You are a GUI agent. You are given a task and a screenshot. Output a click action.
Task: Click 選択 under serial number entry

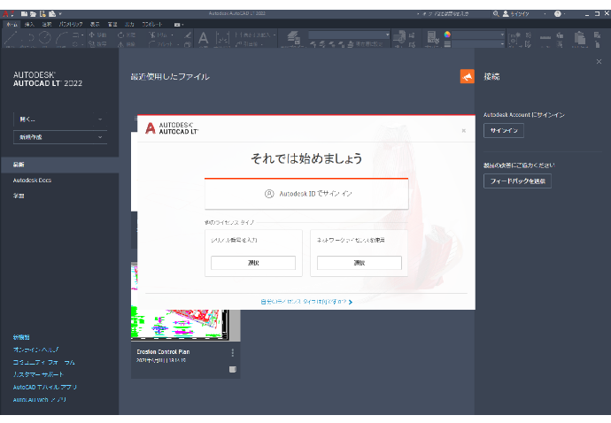253,263
